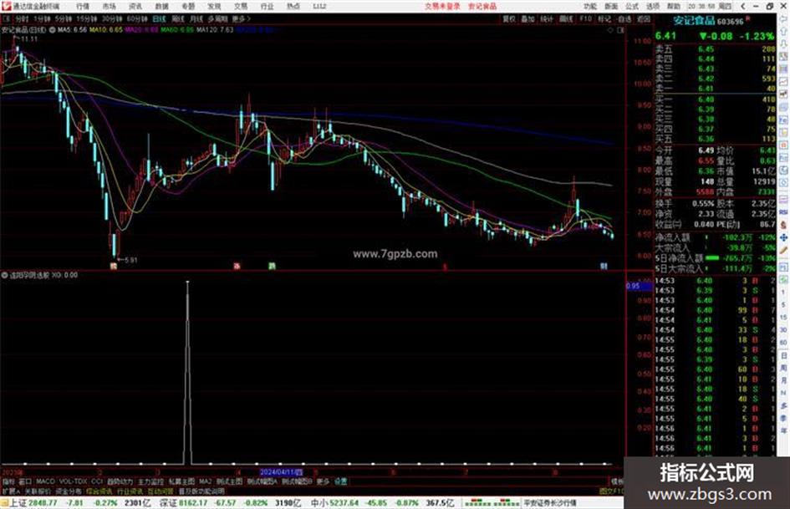This screenshot has width=790, height=509.
Task: Click the 净流入额 money flow row
Action: point(716,237)
